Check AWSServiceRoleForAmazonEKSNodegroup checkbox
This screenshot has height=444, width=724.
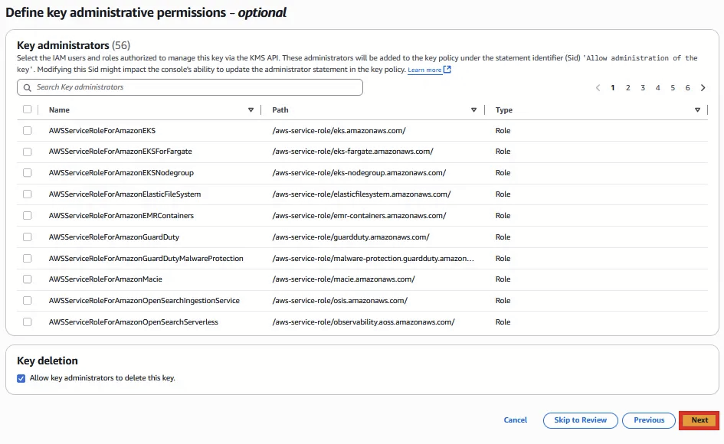(x=28, y=172)
